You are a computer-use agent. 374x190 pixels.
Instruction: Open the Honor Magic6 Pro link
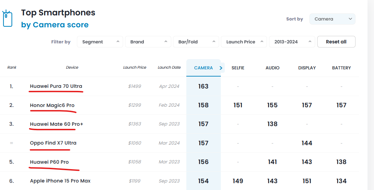tap(52, 105)
